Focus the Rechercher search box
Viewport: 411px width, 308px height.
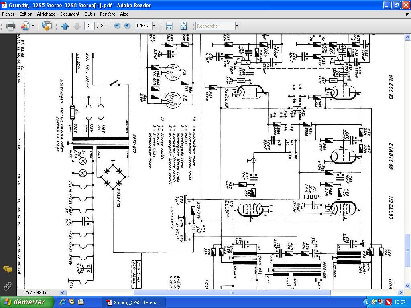[216, 26]
